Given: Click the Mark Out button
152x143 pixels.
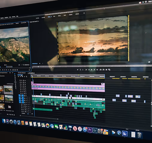Looking at the screenshot, I should pos(83,70).
